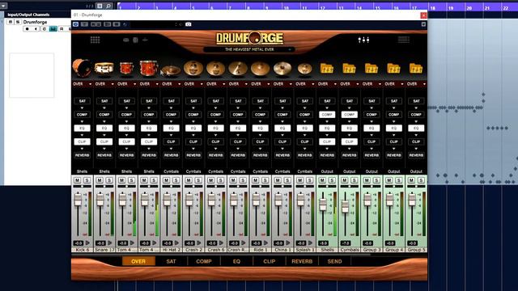Solo the Hi Hat 2 channel

click(x=176, y=180)
